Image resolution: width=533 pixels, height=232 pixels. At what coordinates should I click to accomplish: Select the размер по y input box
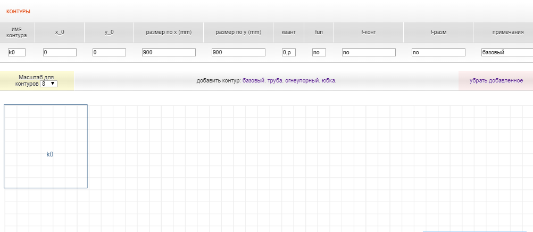pos(238,53)
